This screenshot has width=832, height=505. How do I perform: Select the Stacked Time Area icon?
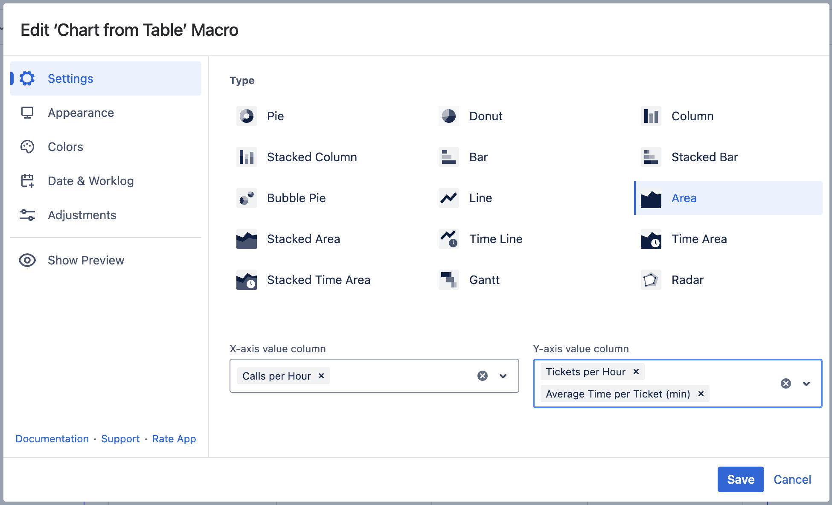click(246, 280)
